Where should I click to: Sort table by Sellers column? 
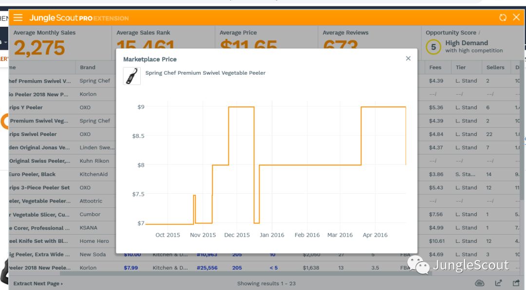(495, 67)
